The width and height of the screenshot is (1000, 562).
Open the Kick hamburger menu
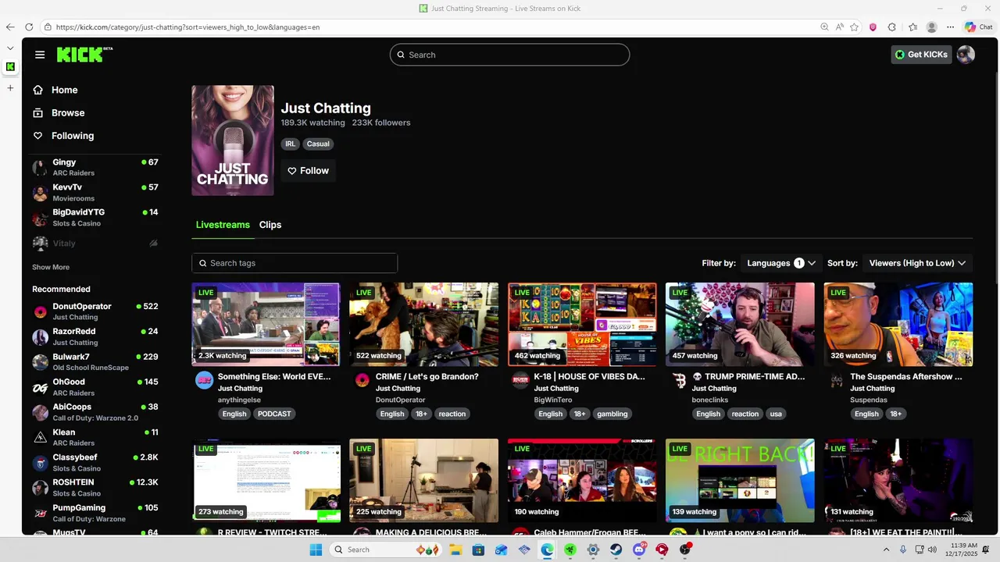(40, 55)
